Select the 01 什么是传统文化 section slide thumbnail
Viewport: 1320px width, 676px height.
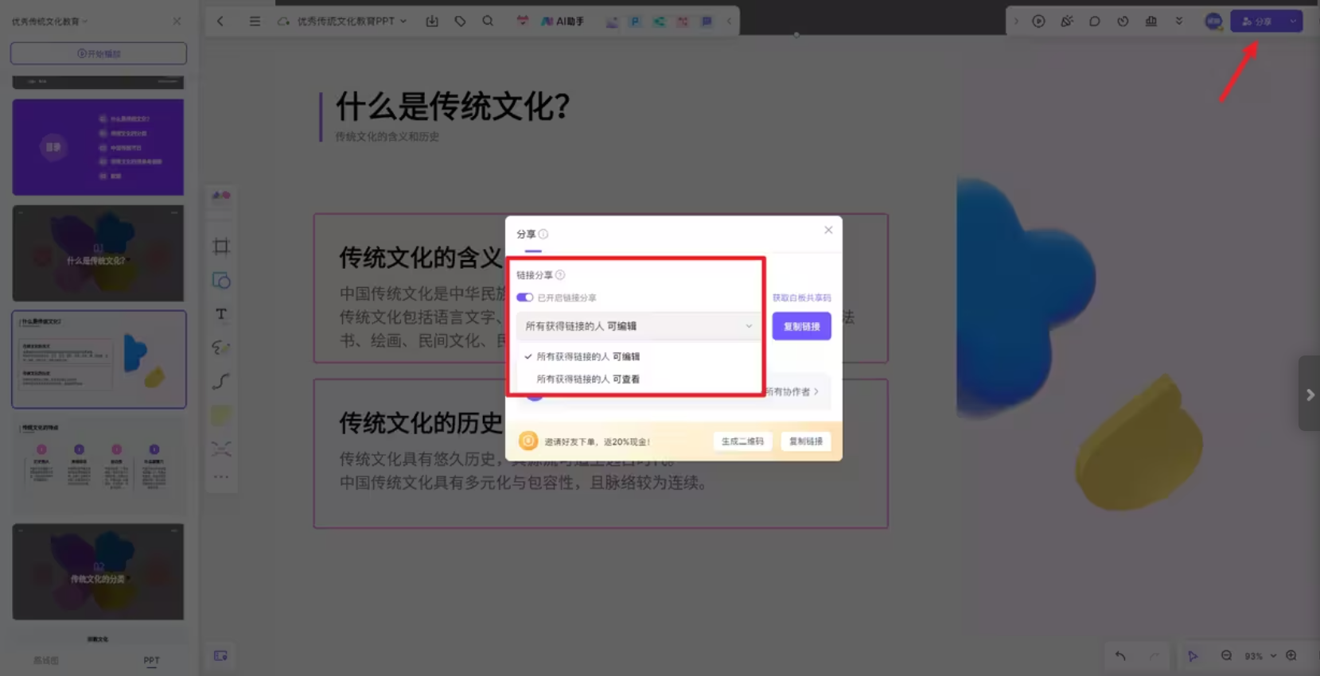pyautogui.click(x=98, y=254)
